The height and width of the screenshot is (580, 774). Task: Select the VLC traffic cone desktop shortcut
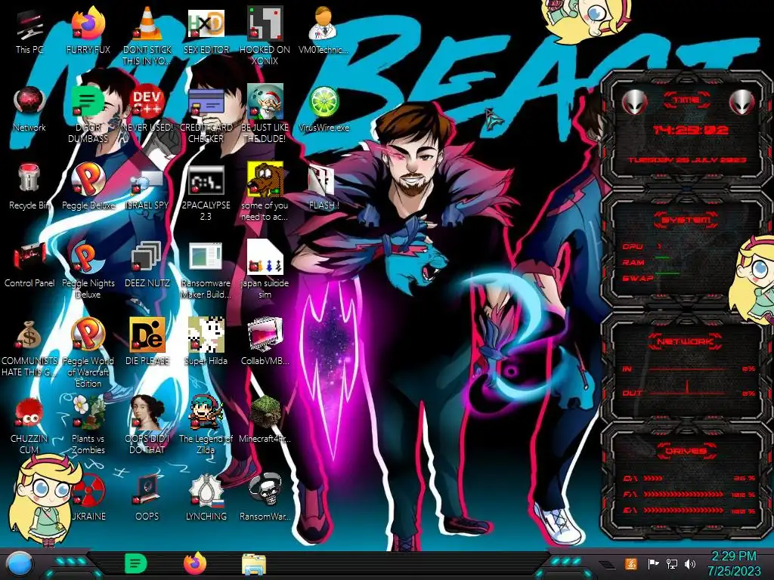tap(147, 35)
